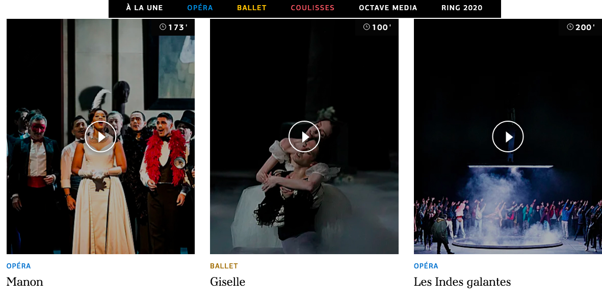
Task: Open the Manon title link
Action: [x=25, y=282]
